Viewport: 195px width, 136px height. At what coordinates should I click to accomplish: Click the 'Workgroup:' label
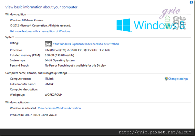coord(17,95)
